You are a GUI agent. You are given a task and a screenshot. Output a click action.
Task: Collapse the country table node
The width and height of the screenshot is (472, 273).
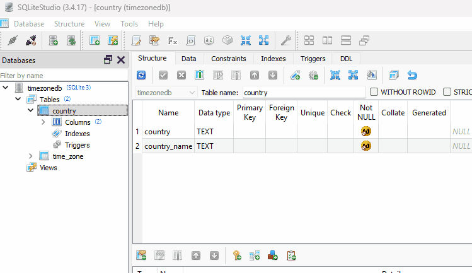click(x=31, y=110)
